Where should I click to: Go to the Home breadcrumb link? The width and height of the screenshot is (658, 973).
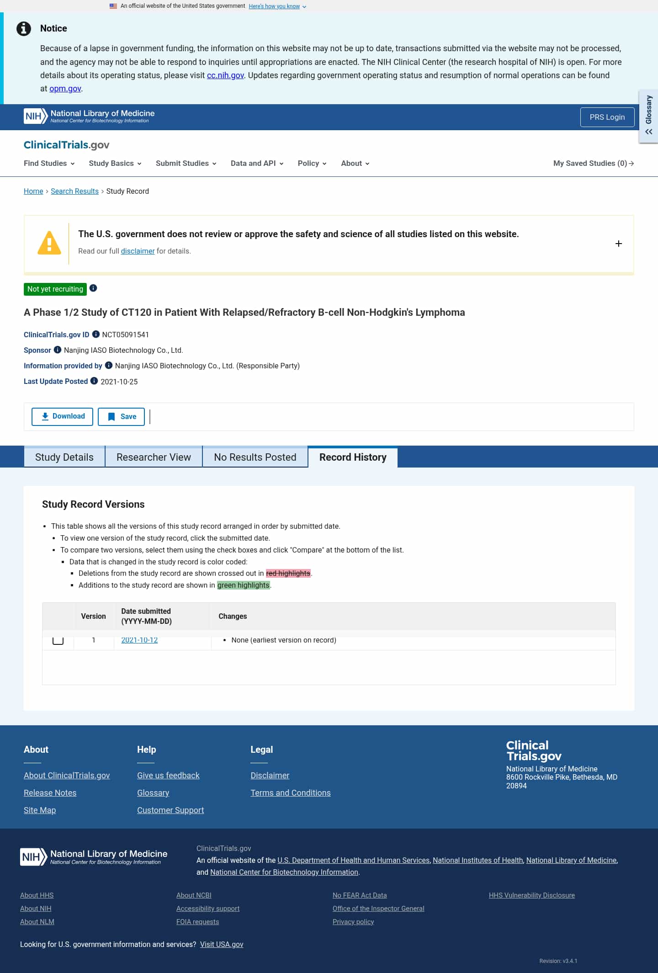[33, 191]
